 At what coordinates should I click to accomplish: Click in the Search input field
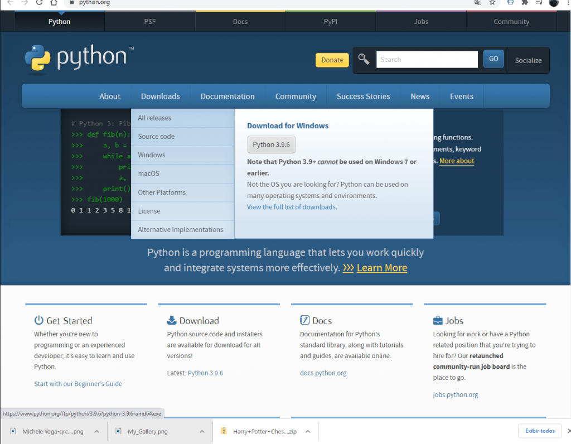pos(427,59)
